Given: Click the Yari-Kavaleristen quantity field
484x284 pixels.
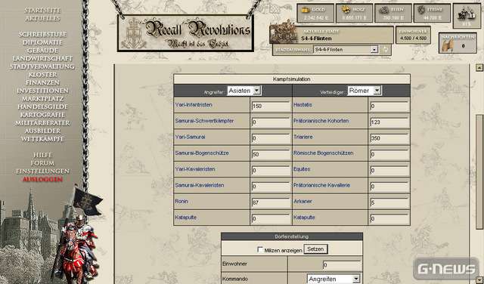Looking at the screenshot, I should point(271,170).
